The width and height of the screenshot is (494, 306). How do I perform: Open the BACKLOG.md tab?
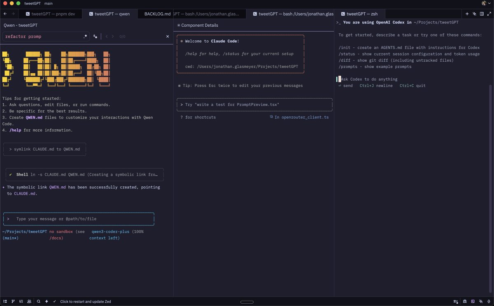[x=155, y=14]
